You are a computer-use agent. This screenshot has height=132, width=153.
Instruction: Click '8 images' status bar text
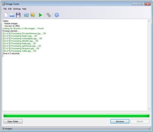coord(7,129)
